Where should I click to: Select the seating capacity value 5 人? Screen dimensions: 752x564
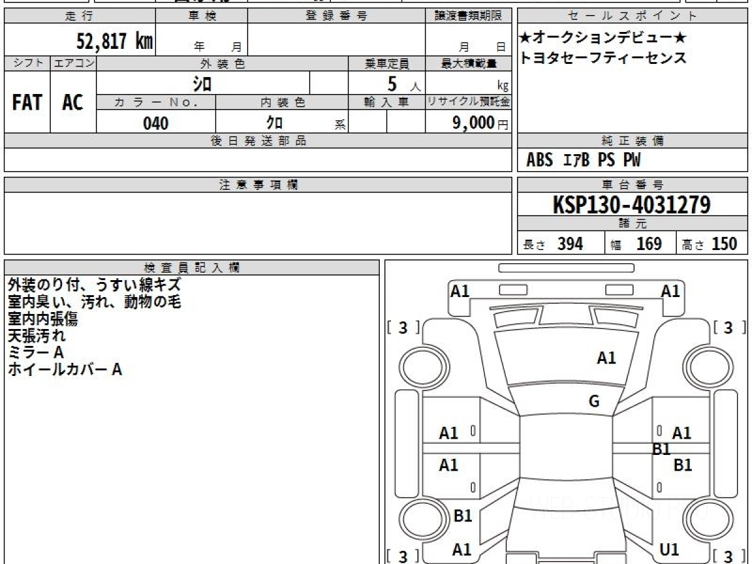pos(404,84)
